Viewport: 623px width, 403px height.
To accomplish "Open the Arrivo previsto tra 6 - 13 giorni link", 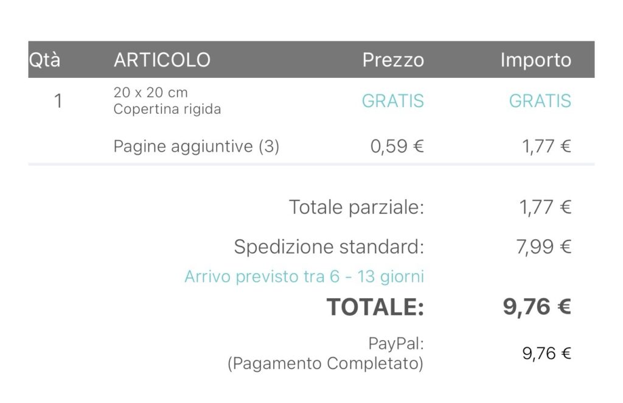I will (304, 277).
